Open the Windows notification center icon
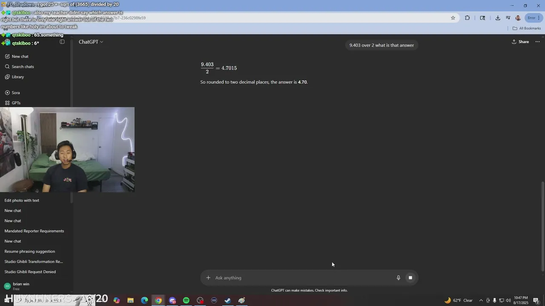Image resolution: width=545 pixels, height=306 pixels. pos(536,300)
